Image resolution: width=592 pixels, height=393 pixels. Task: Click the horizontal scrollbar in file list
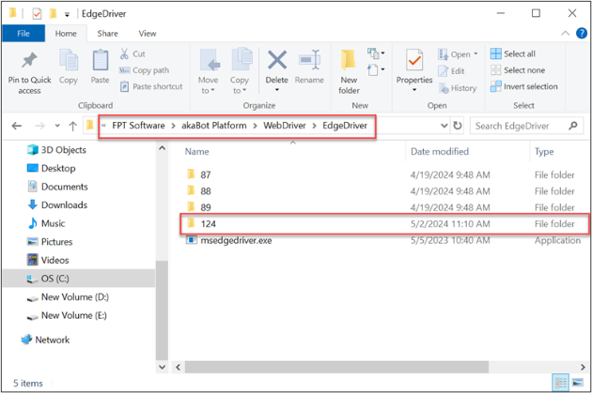(336, 367)
